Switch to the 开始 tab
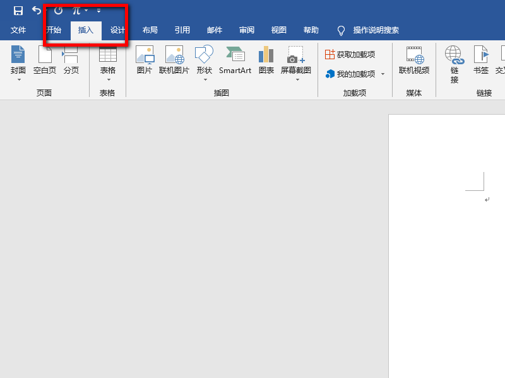 coord(54,30)
